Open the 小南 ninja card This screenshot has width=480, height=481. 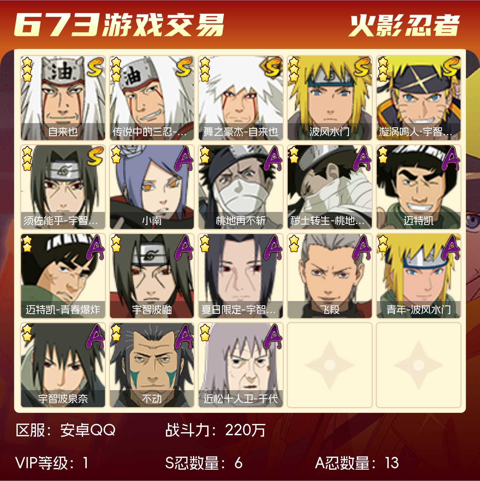coord(152,187)
